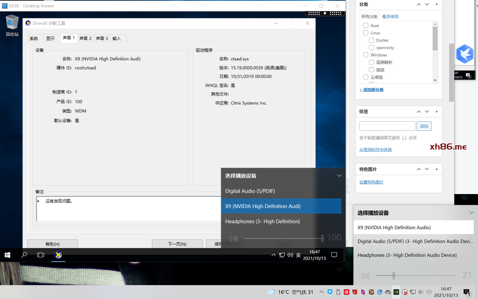Image resolution: width=478 pixels, height=299 pixels.
Task: Move the 标签 panel down
Action: 427,112
